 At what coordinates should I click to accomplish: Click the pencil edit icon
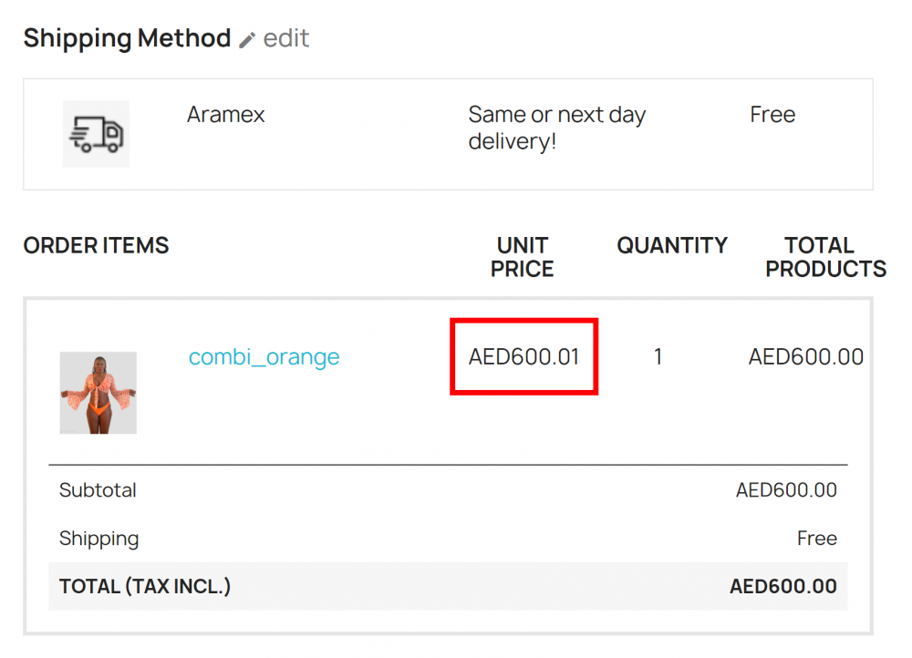tap(247, 40)
